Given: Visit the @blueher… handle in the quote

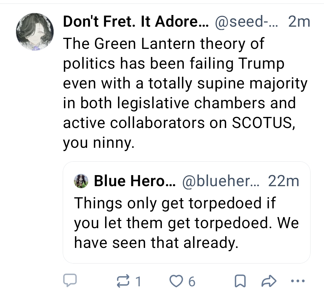Looking at the screenshot, I should click(221, 181).
